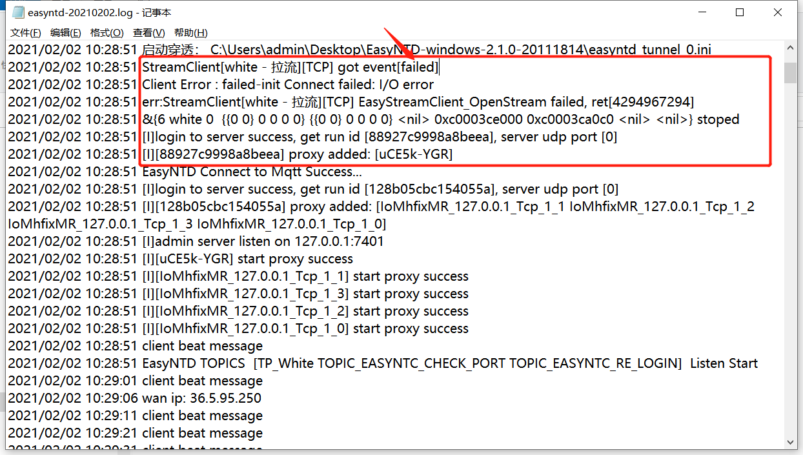Click 'admin server listen on 127.0.0.1:7401' line

point(196,241)
